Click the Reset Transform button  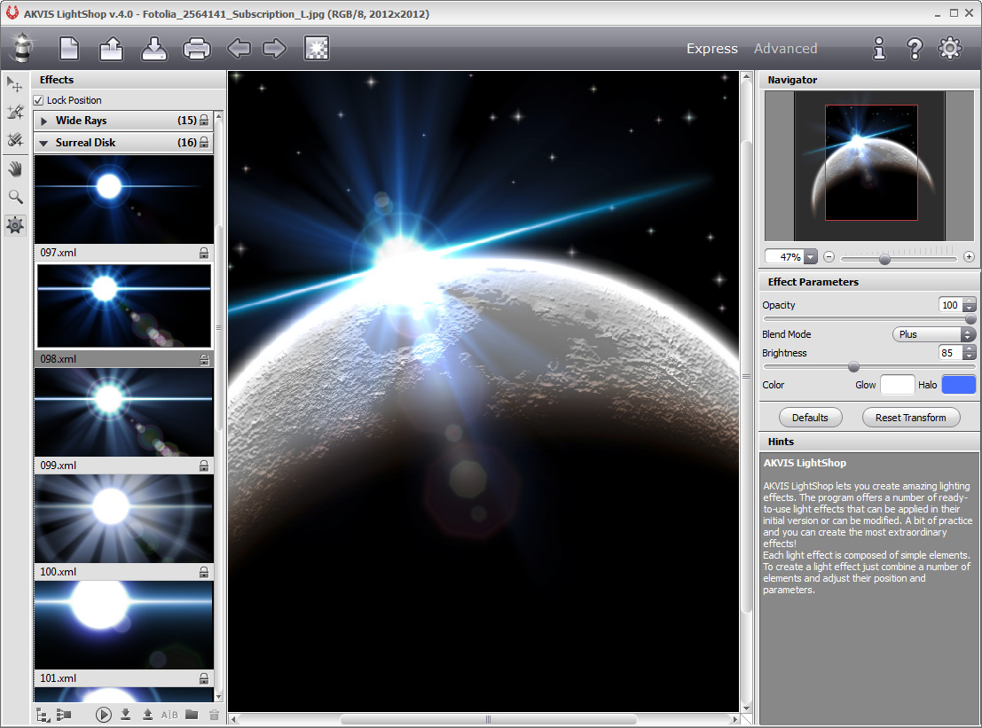[911, 418]
